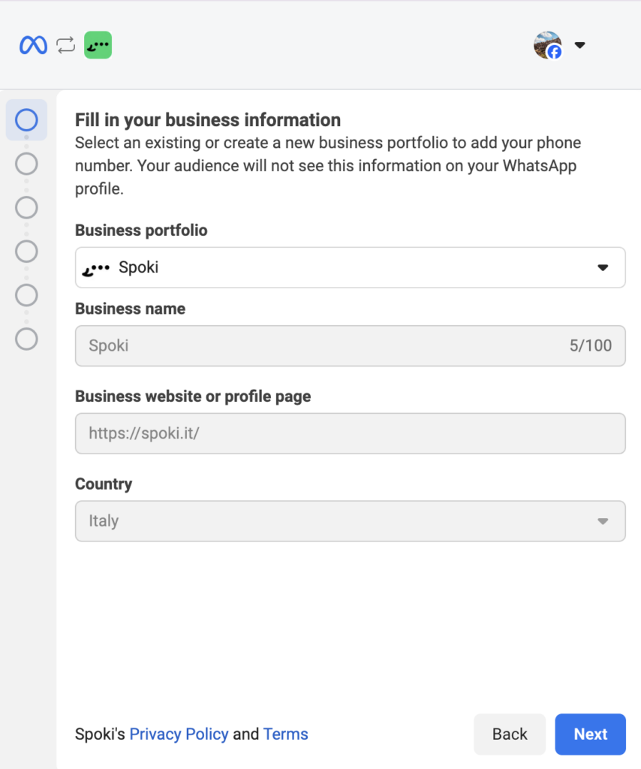Click the Meta infinity logo
Viewport: 641px width, 769px height.
33,45
